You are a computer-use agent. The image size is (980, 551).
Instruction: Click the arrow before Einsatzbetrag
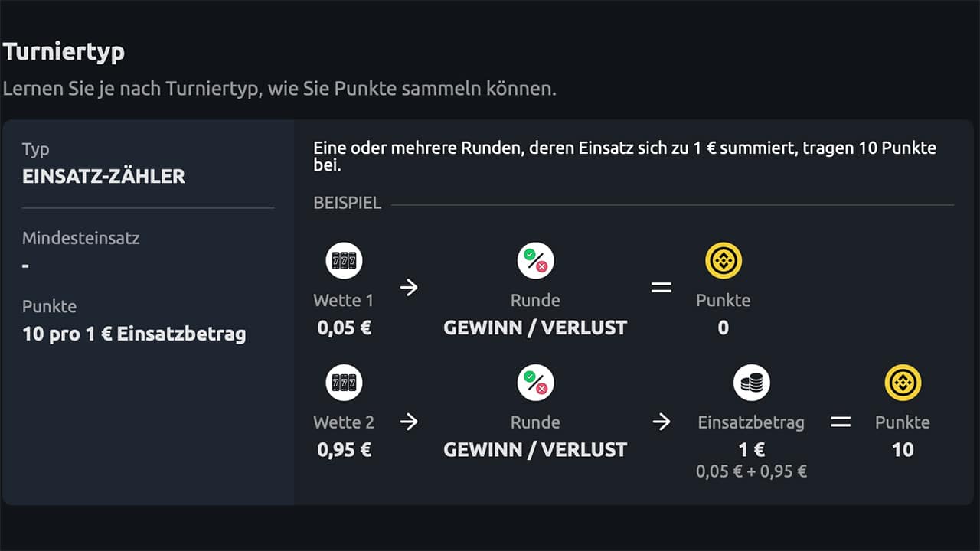tap(661, 422)
